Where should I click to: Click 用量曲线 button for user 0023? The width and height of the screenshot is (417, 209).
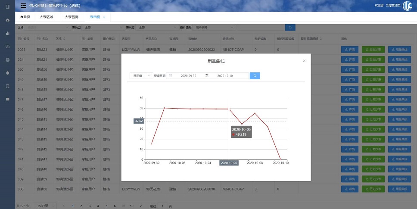coord(399,50)
